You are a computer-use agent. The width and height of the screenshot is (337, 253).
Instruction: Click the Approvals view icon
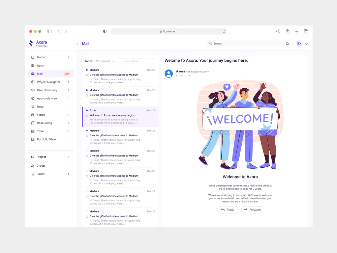click(33, 98)
